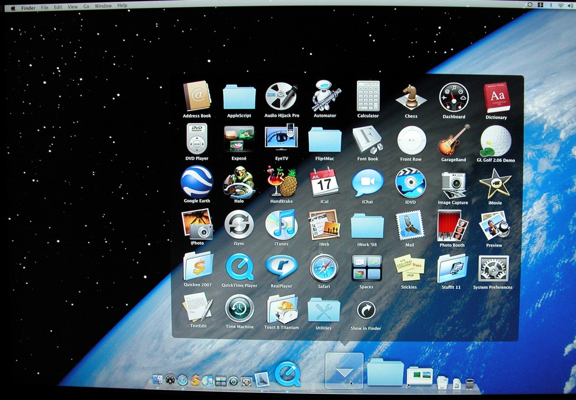Click the large QuickTime icon in the Dock
This screenshot has height=400, width=576.
point(288,374)
